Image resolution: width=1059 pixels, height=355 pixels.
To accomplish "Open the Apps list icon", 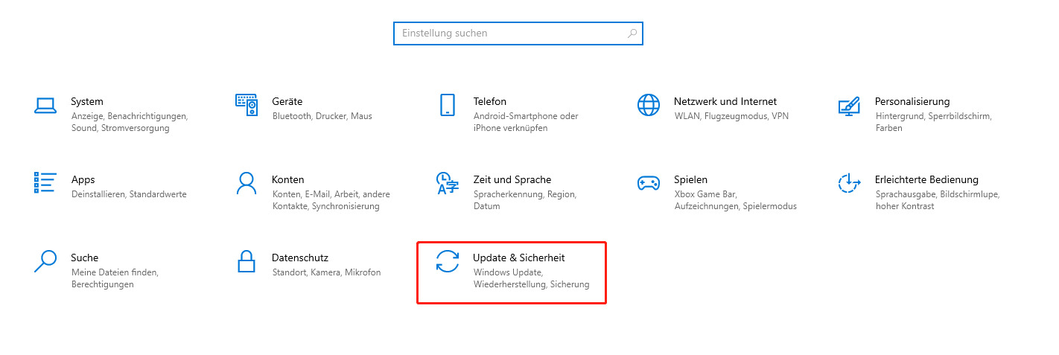I will pyautogui.click(x=45, y=183).
